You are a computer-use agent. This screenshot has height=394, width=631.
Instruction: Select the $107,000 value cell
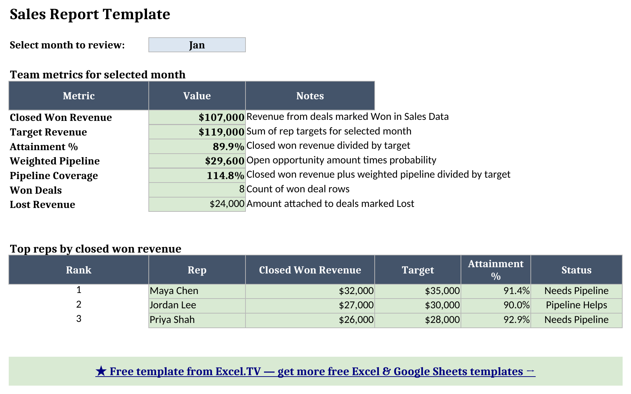(197, 117)
